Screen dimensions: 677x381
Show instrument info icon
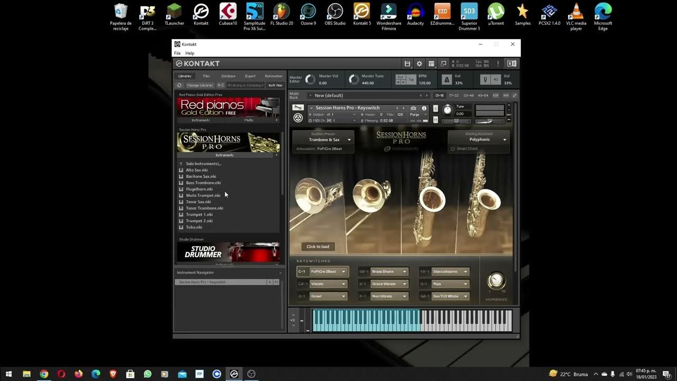[424, 108]
